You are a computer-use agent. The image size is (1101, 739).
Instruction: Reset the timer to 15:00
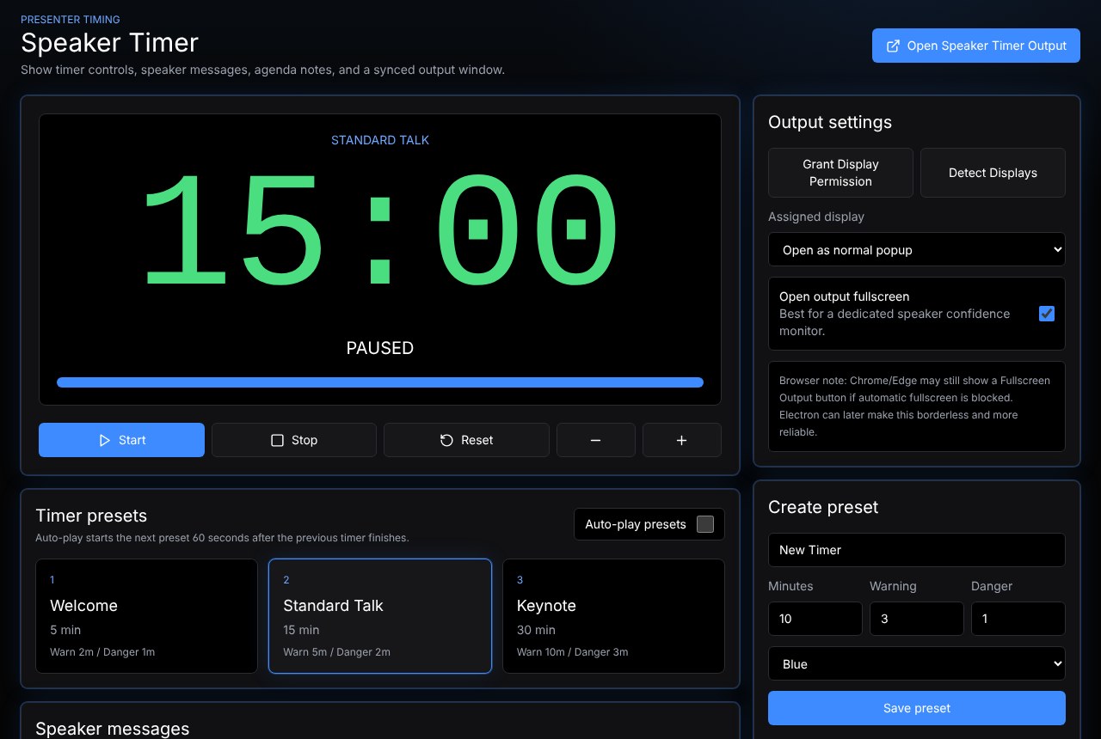[x=466, y=440]
